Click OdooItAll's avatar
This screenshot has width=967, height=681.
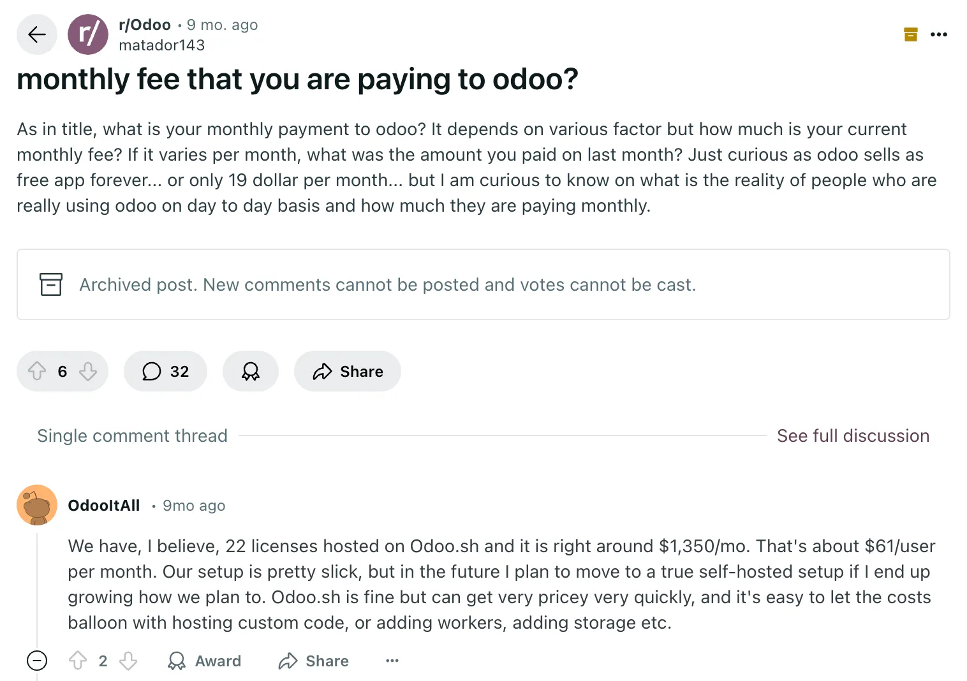(x=36, y=505)
